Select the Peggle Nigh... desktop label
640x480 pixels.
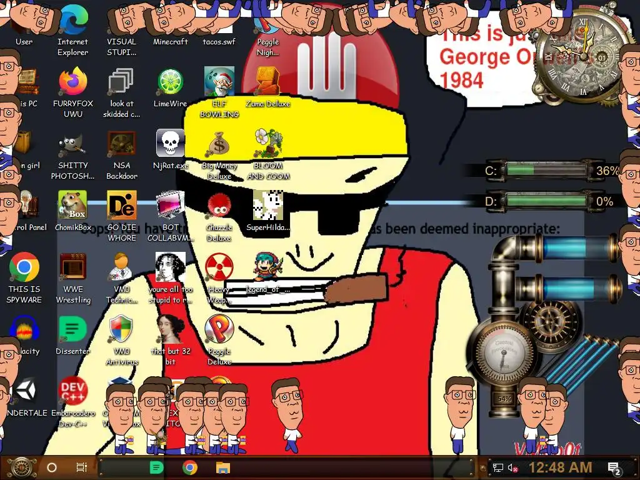[267, 46]
